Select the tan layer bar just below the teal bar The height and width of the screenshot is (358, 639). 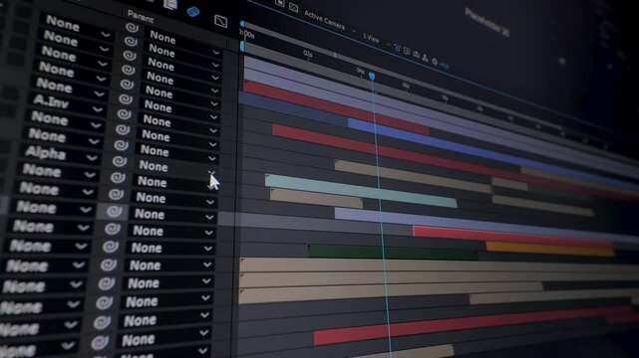[316, 199]
